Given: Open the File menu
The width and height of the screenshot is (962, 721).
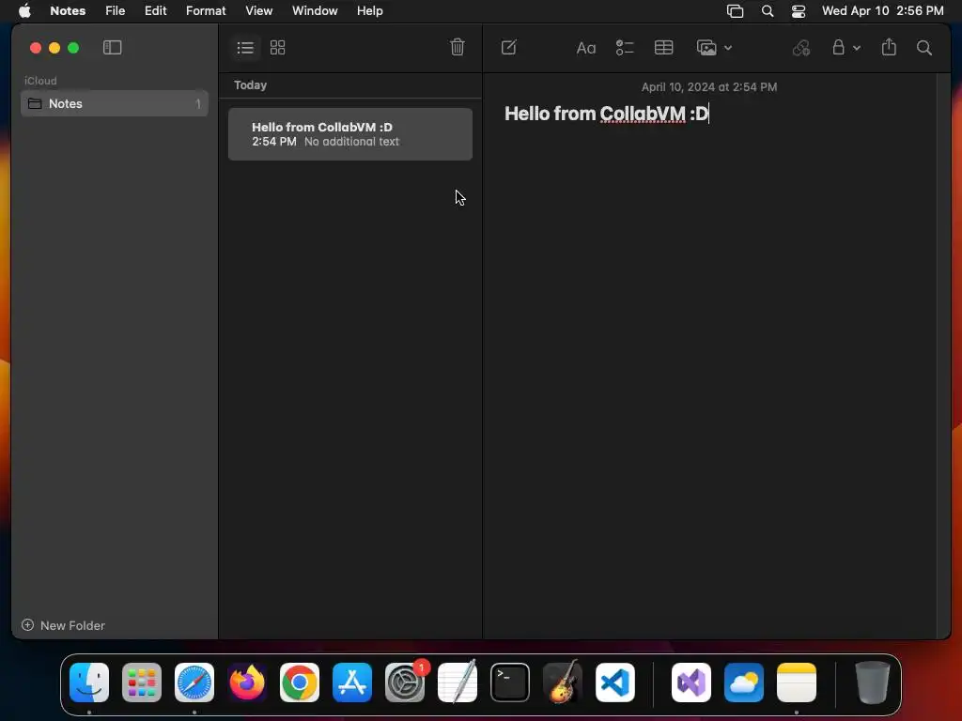Looking at the screenshot, I should coord(115,10).
